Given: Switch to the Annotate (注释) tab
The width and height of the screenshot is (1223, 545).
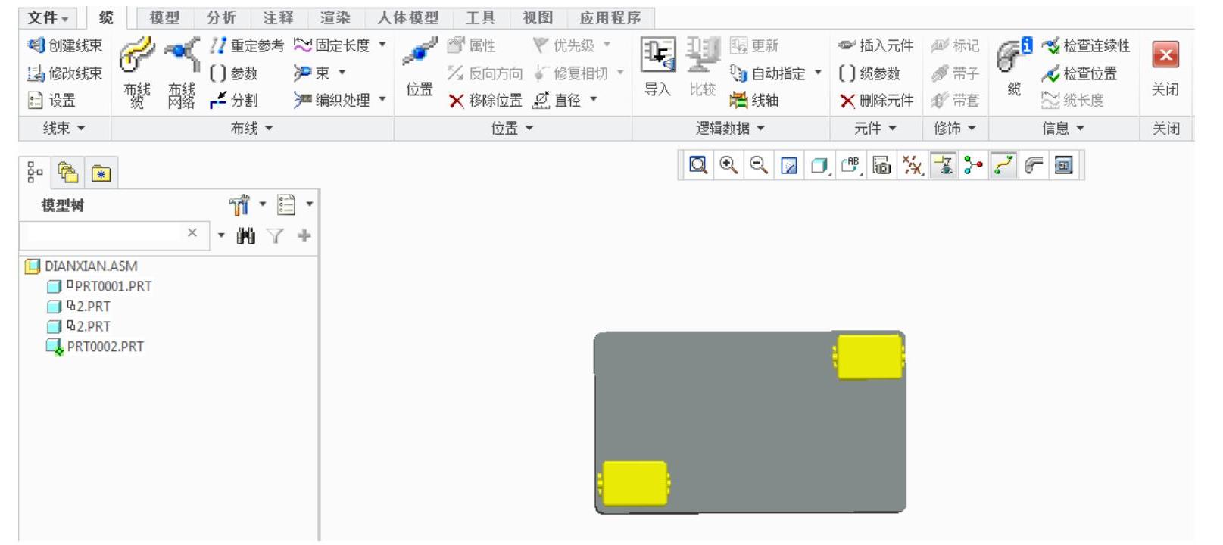Looking at the screenshot, I should [x=278, y=17].
